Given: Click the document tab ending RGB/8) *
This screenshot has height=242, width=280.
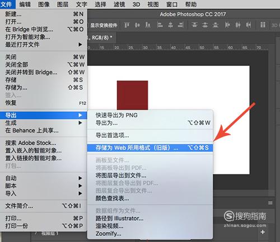Looking at the screenshot, I should click(101, 37).
